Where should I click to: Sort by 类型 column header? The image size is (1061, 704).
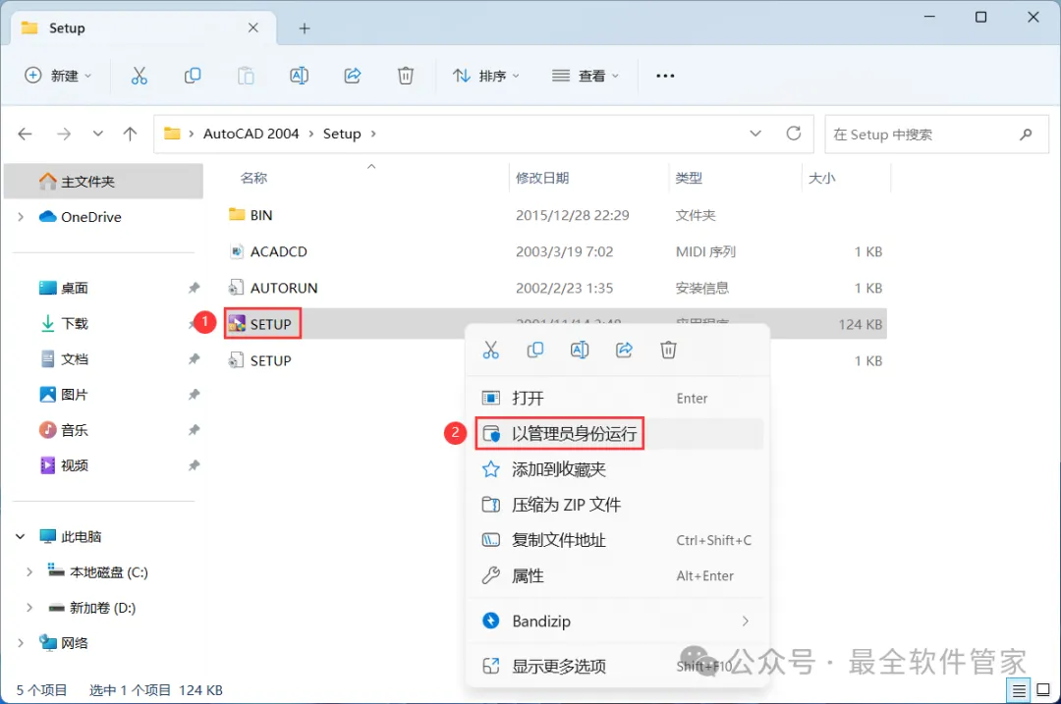click(689, 178)
